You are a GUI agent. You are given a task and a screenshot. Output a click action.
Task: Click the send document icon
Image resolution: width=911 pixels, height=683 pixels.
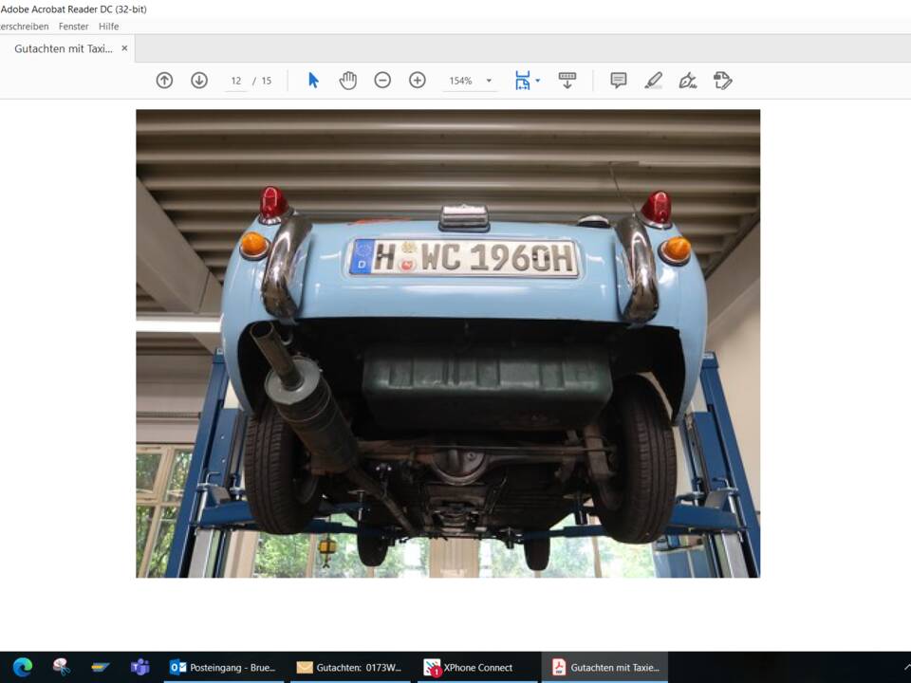point(567,81)
